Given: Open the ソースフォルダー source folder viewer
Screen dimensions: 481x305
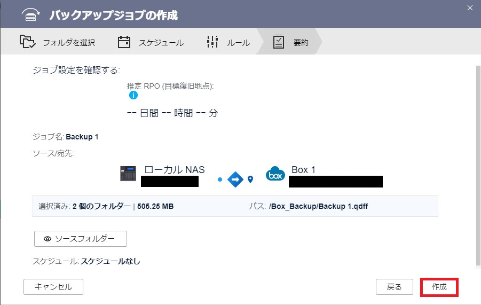Looking at the screenshot, I should [81, 239].
